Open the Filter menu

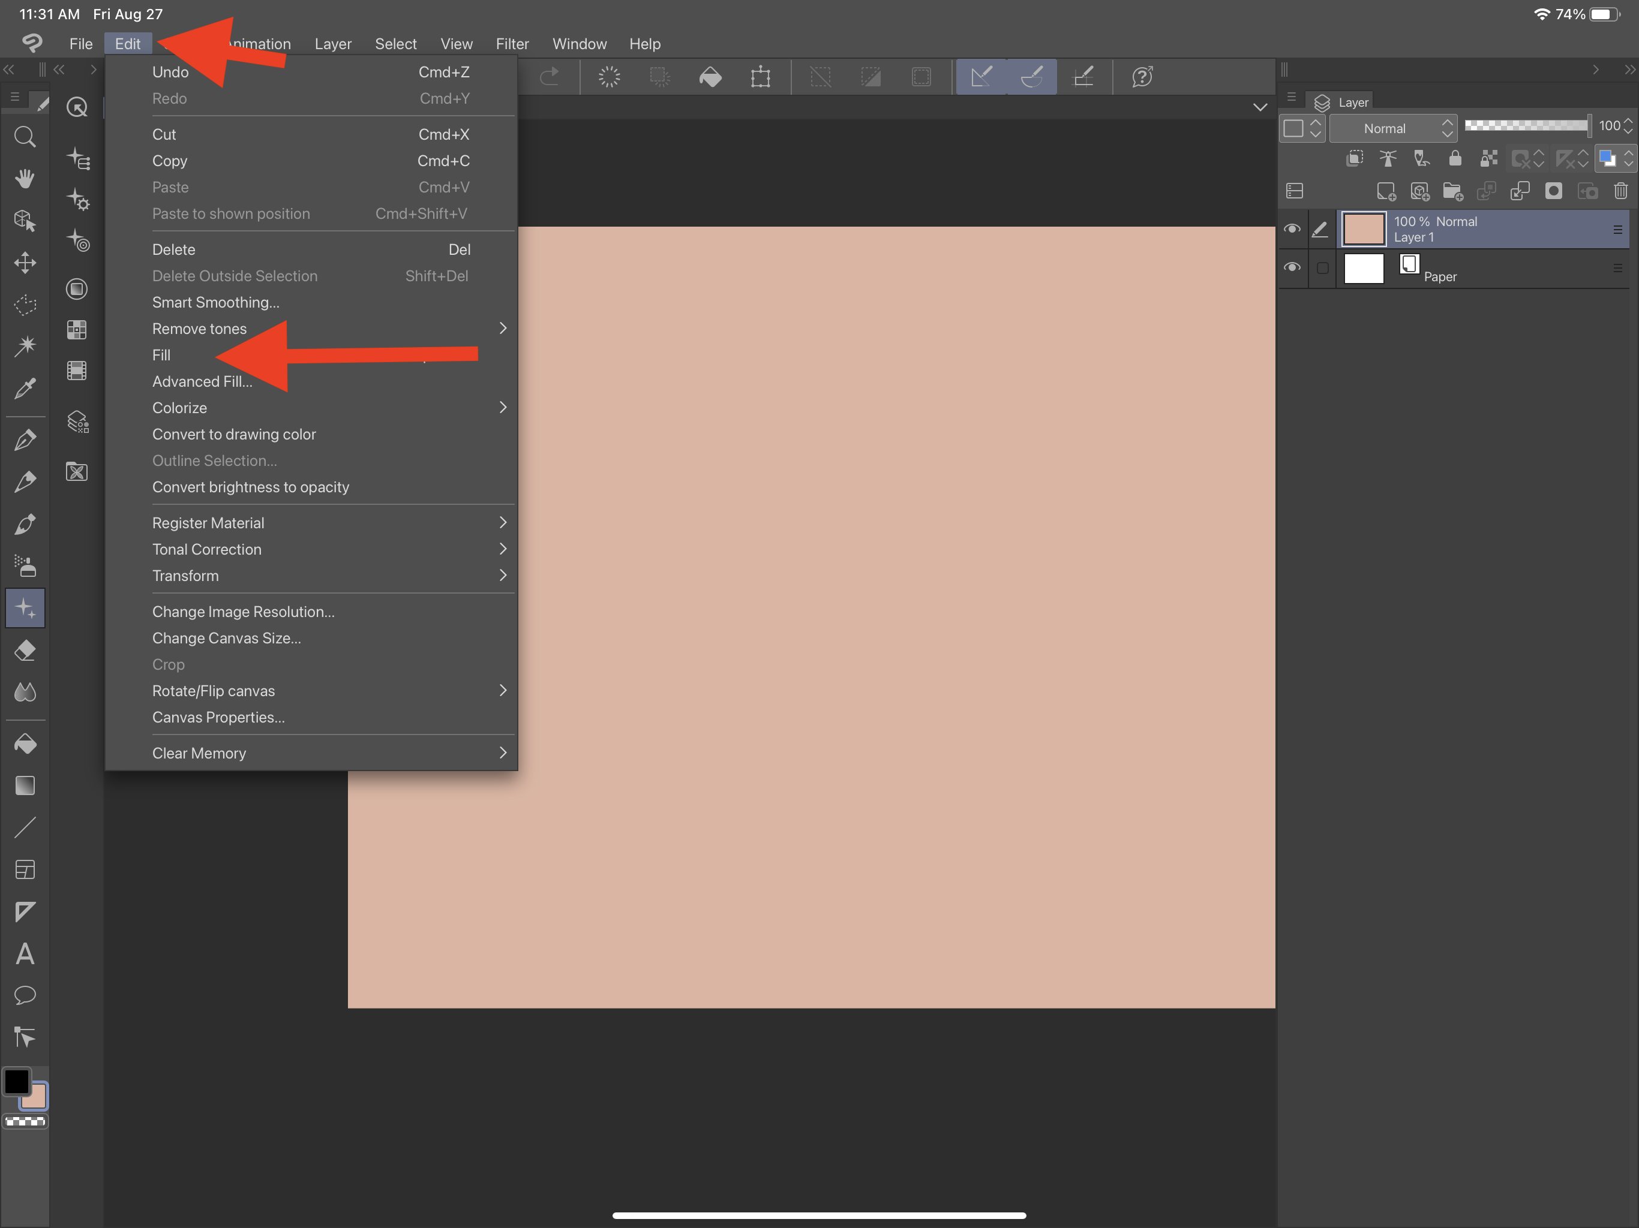pos(512,44)
